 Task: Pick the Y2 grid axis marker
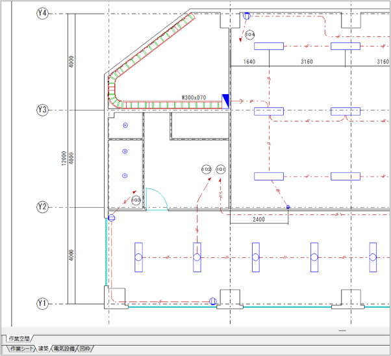(x=43, y=207)
